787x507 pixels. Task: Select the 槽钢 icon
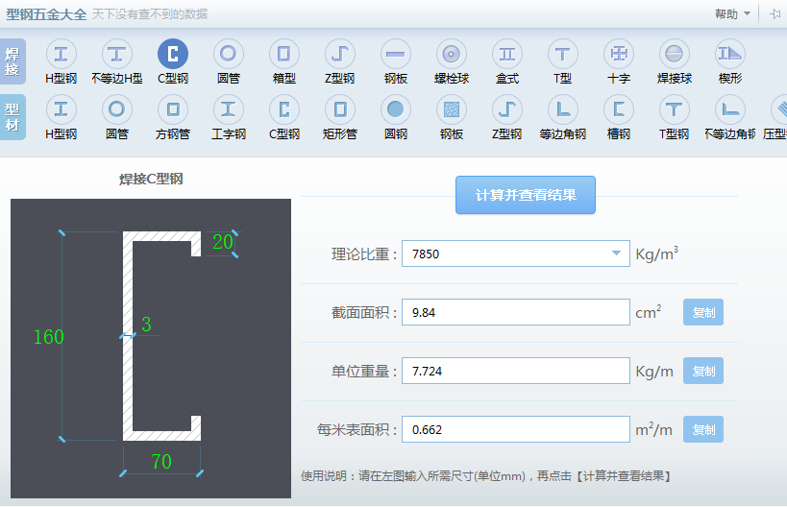click(619, 109)
